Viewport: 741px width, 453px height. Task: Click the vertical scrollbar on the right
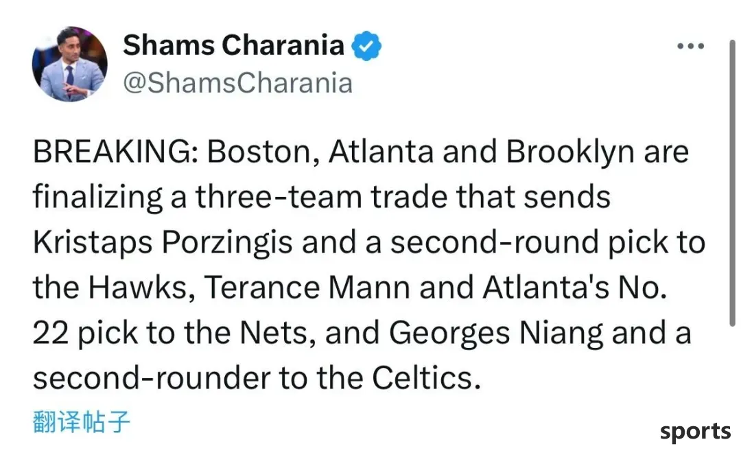point(731,183)
